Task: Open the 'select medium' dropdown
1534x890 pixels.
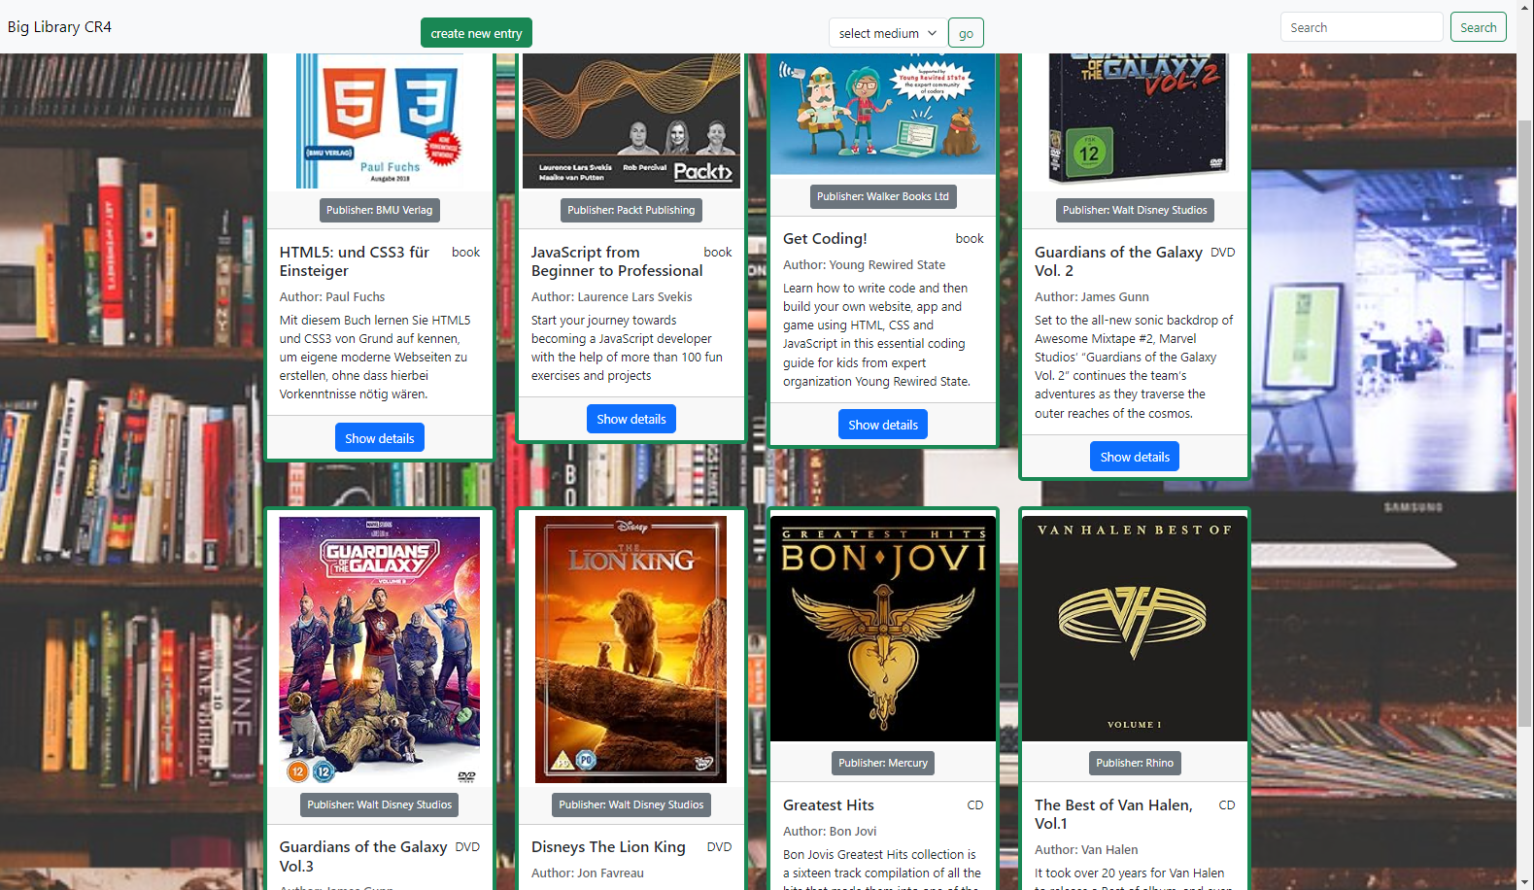Action: (x=887, y=33)
